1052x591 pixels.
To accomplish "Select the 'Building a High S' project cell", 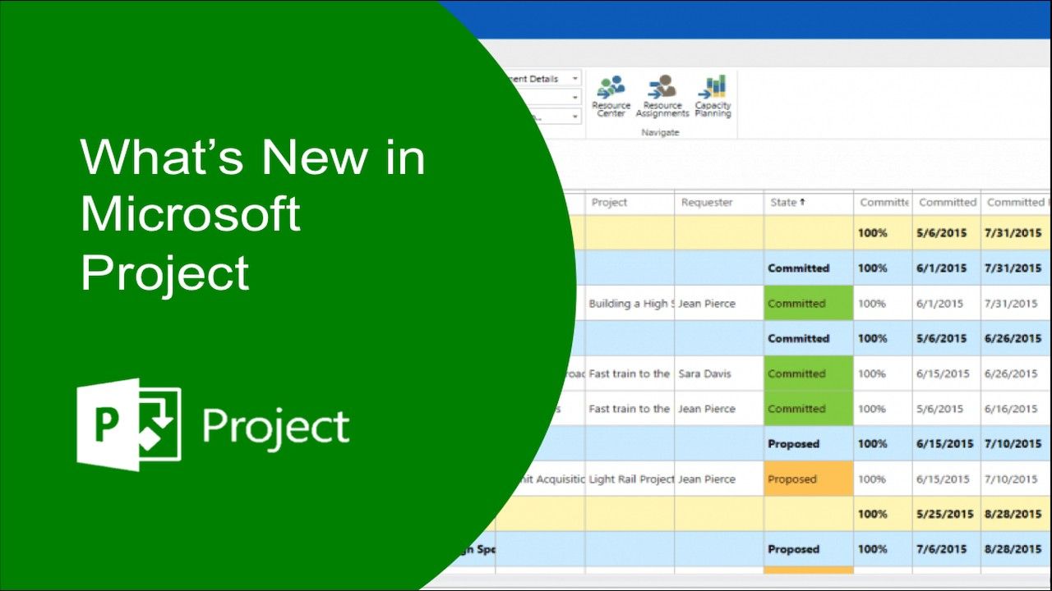I will [630, 304].
